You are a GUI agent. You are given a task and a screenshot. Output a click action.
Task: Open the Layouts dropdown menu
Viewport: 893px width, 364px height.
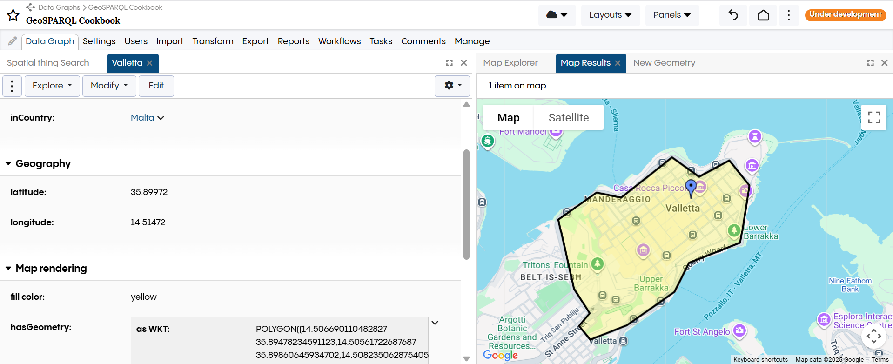(610, 15)
